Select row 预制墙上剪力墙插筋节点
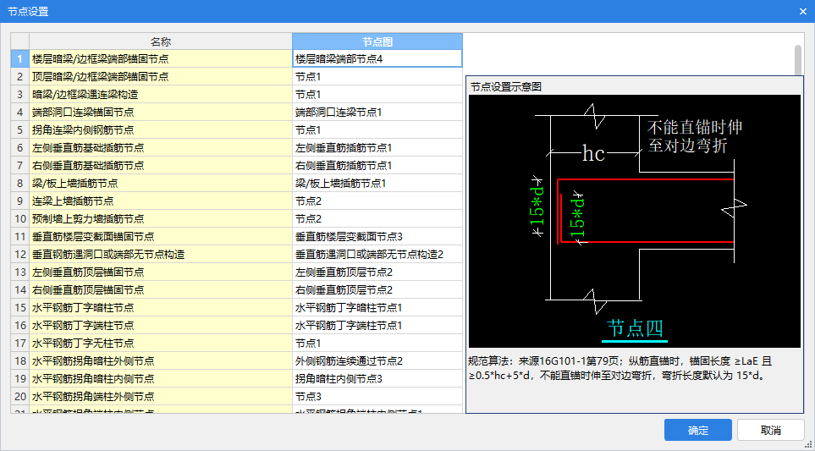The height and width of the screenshot is (451, 815). (x=161, y=219)
